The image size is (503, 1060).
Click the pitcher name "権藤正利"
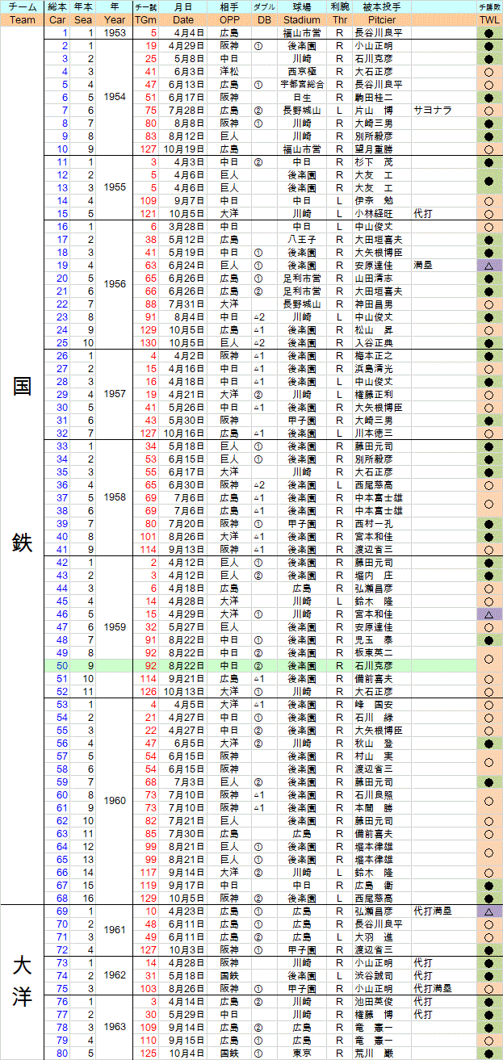[375, 394]
